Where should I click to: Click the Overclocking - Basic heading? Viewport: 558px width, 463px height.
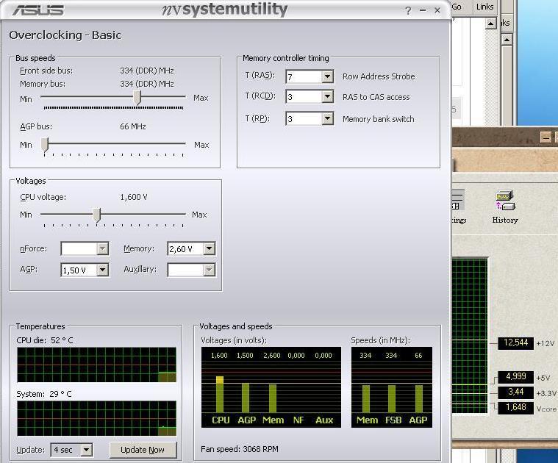[x=65, y=35]
